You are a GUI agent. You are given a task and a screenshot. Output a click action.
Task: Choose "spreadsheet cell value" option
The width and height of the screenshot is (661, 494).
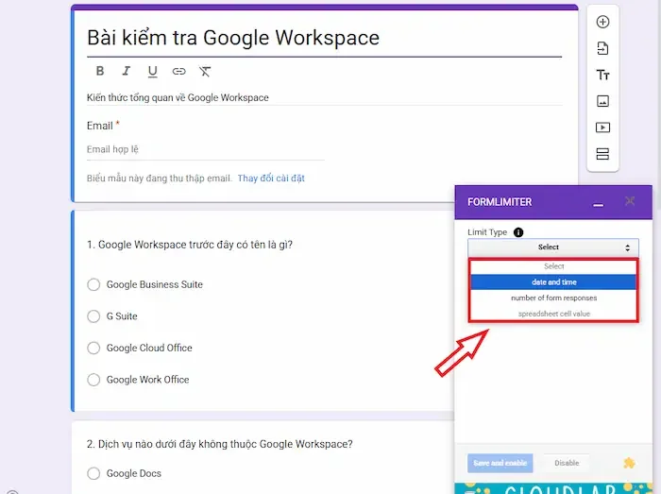coord(553,314)
